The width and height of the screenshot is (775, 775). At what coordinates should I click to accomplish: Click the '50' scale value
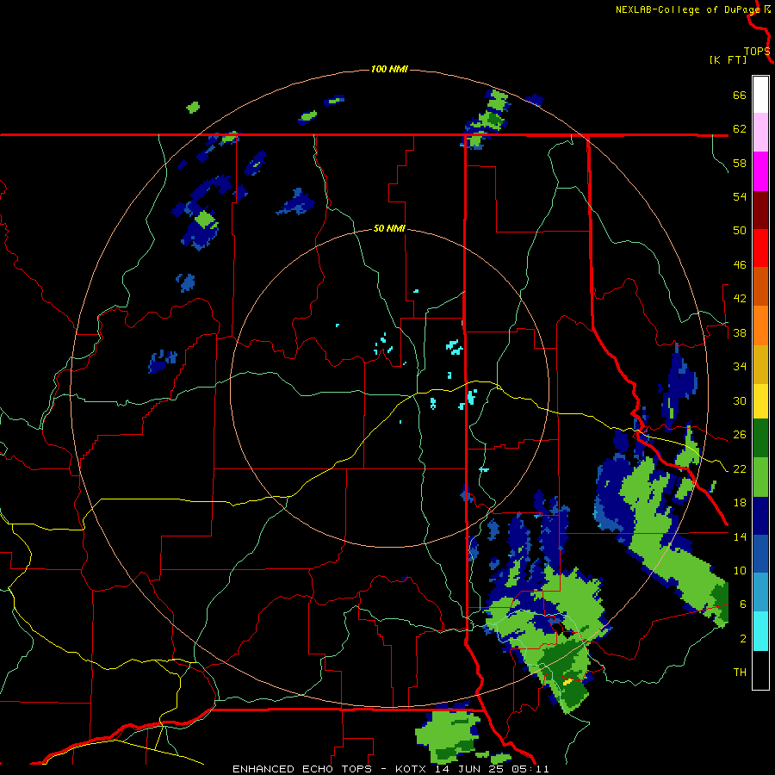tap(740, 230)
